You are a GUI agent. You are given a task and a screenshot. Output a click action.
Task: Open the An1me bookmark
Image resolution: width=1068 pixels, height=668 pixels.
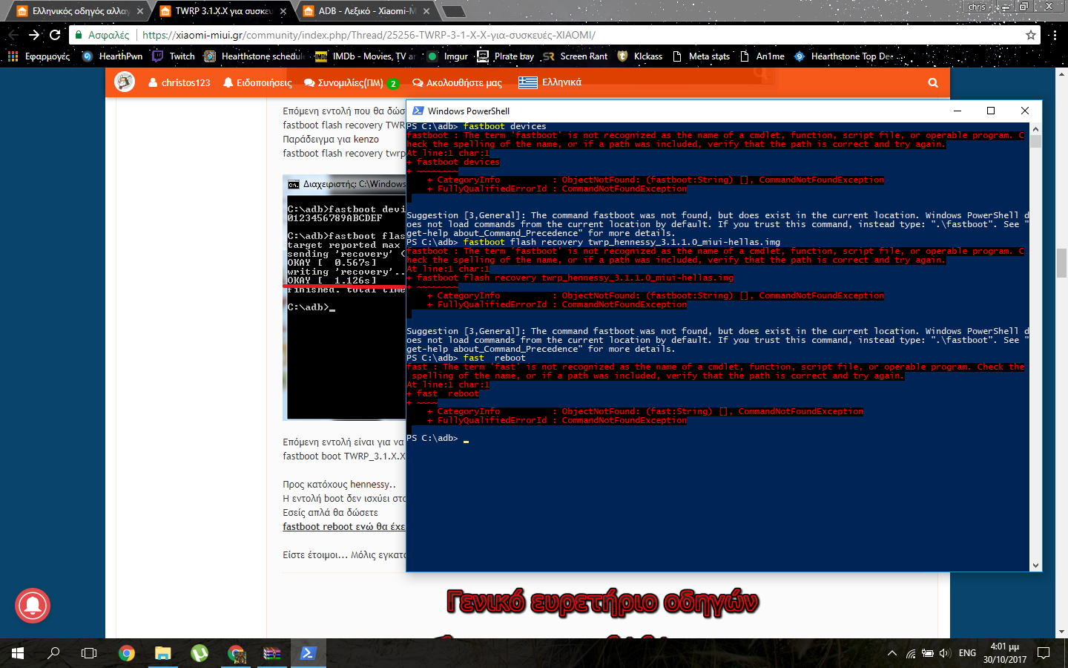[762, 56]
